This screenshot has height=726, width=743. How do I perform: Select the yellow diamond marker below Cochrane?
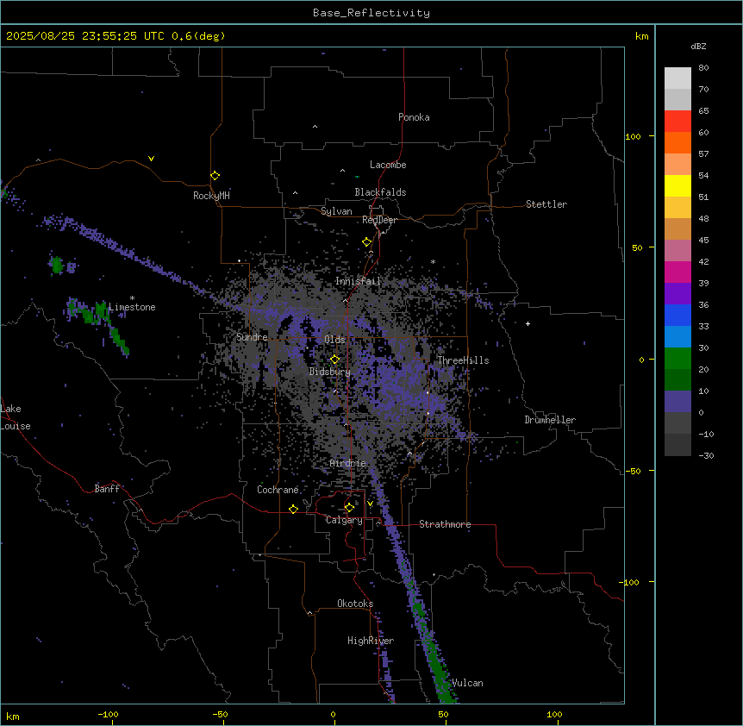(x=293, y=509)
